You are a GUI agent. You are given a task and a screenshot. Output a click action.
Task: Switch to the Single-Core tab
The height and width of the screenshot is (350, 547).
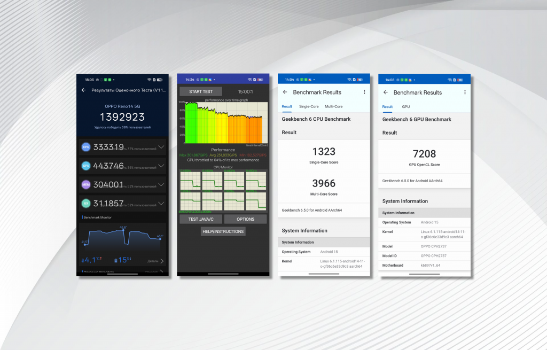(309, 106)
